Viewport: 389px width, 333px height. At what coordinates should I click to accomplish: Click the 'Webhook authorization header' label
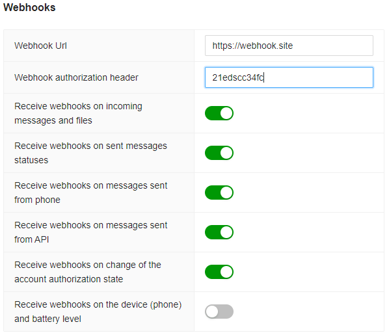tap(76, 77)
